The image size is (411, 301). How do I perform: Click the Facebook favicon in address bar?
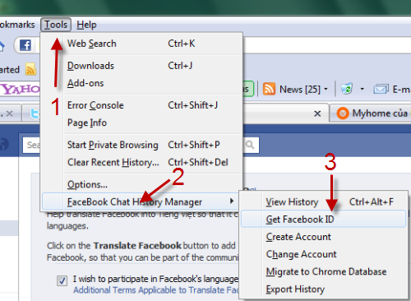tap(25, 45)
